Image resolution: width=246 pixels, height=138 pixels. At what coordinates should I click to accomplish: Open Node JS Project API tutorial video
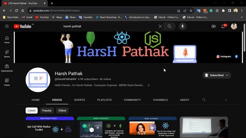tap(101, 127)
